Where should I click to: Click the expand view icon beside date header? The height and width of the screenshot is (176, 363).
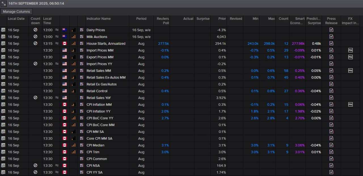pos(4,4)
